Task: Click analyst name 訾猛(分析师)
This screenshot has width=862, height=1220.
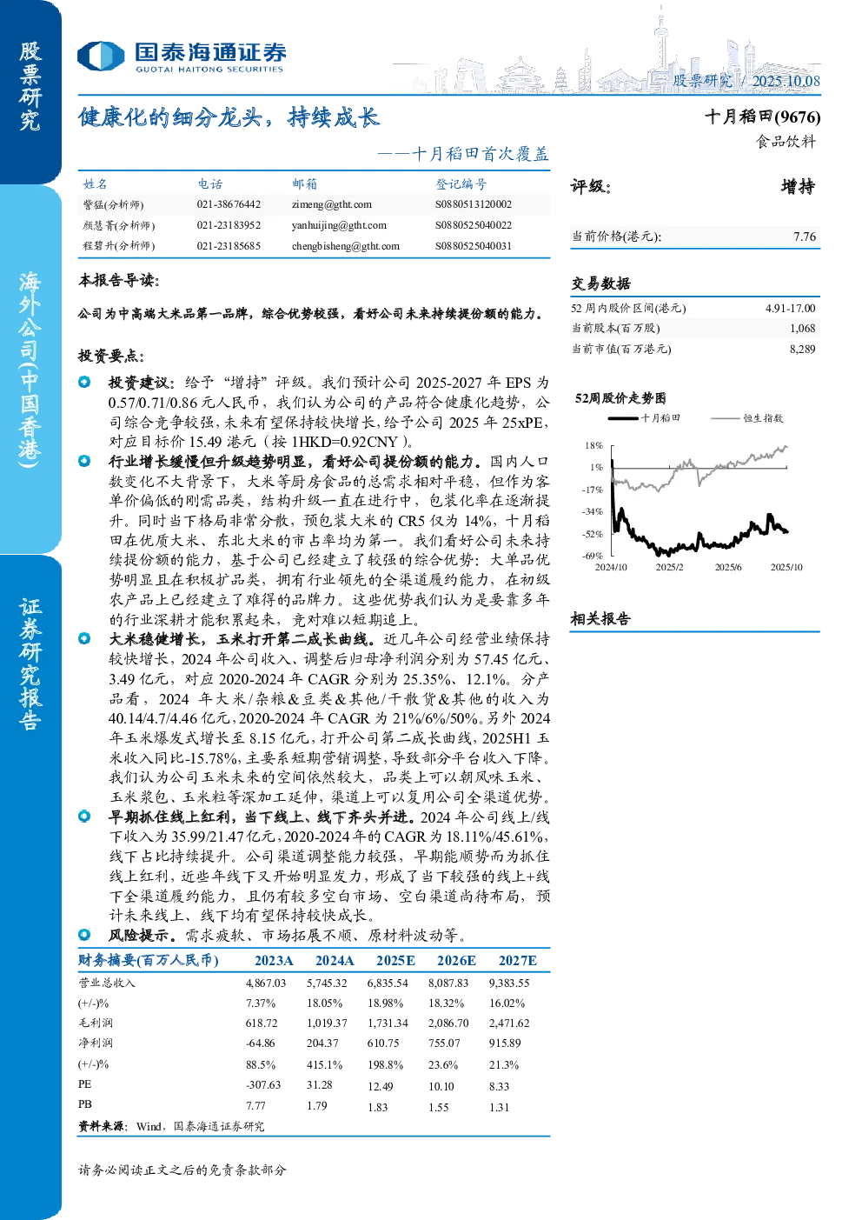Action: pos(113,204)
